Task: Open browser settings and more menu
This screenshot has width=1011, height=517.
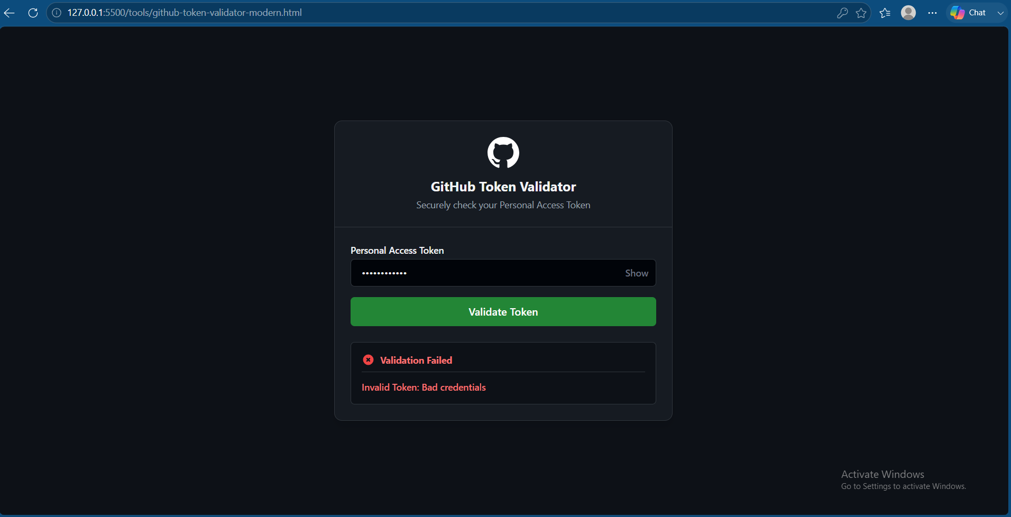Action: (932, 13)
